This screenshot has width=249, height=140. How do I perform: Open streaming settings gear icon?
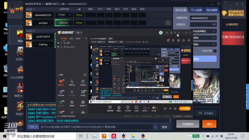point(175,108)
